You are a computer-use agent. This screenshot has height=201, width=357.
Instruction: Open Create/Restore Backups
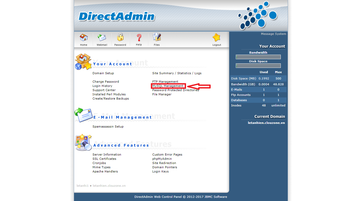(111, 98)
